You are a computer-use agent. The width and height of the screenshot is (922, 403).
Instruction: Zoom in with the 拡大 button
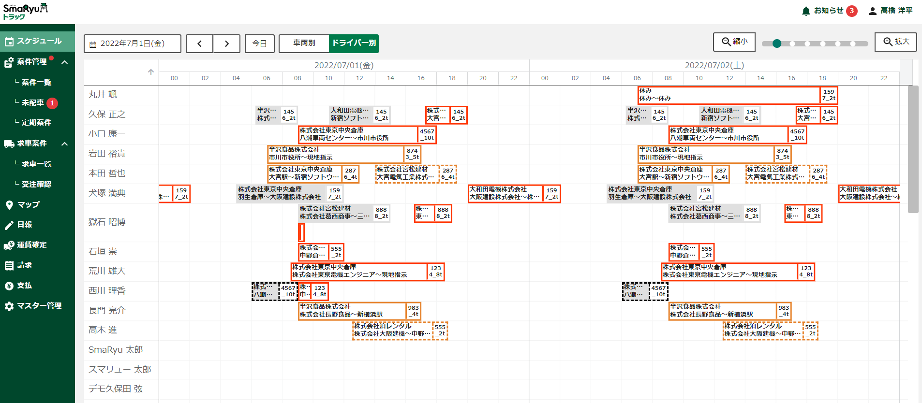[x=896, y=42]
